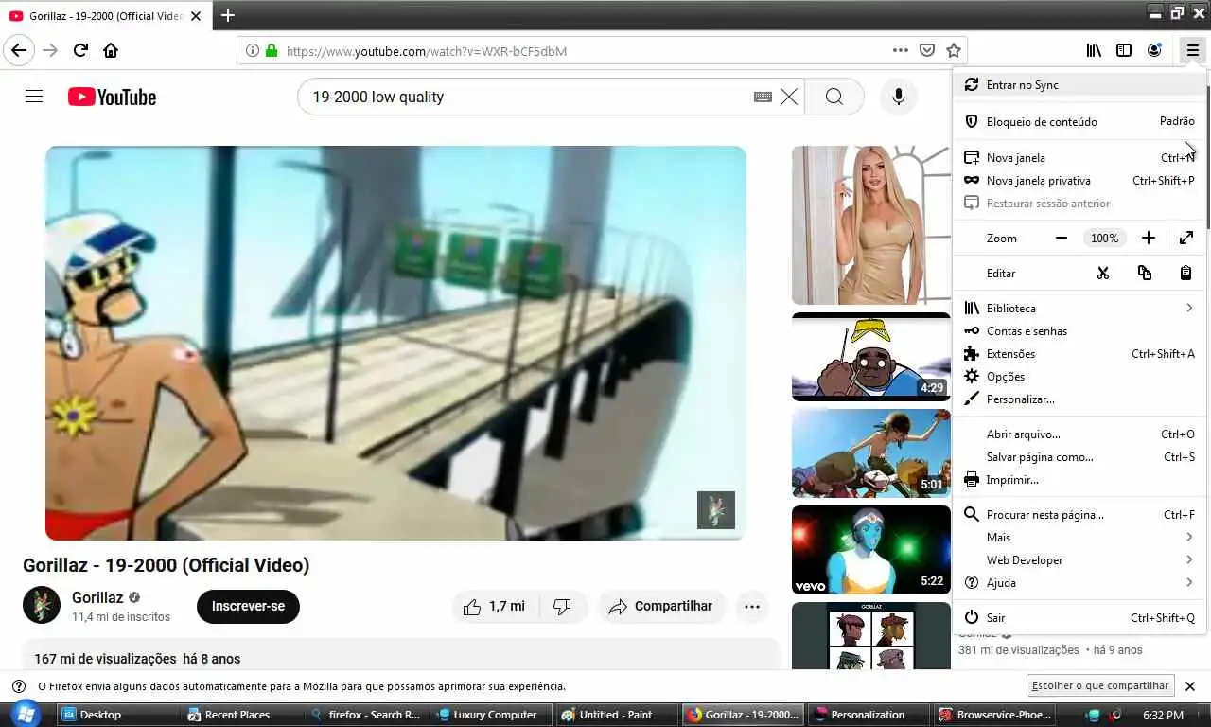Start voice search with the microphone
1211x727 pixels.
coord(899,97)
